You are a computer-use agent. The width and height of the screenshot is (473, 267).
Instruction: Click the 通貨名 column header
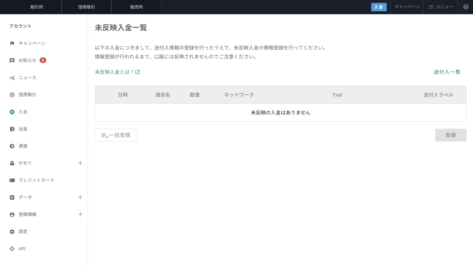click(162, 95)
